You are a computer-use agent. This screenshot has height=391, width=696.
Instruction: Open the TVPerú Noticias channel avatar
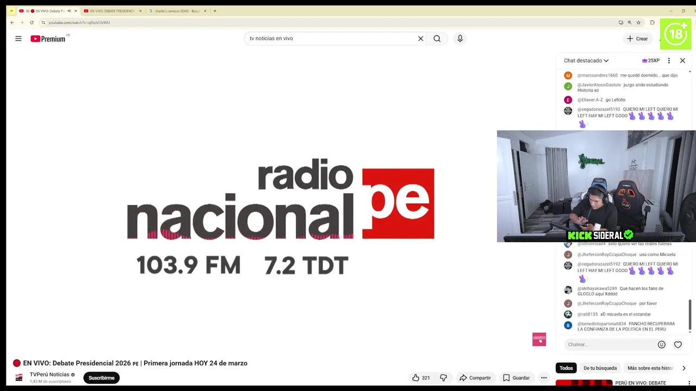coord(19,377)
